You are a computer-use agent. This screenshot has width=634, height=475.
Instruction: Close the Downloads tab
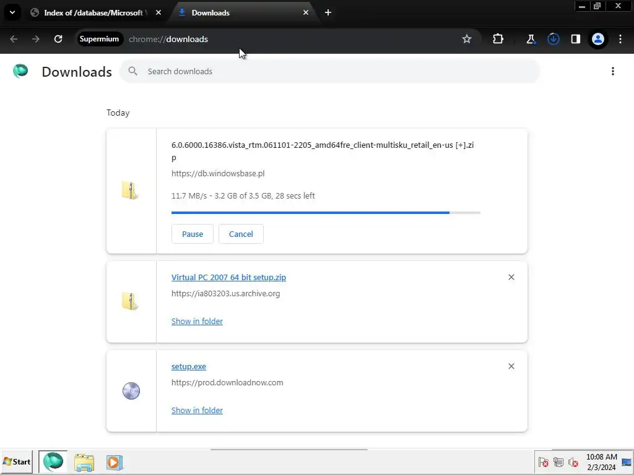[306, 12]
